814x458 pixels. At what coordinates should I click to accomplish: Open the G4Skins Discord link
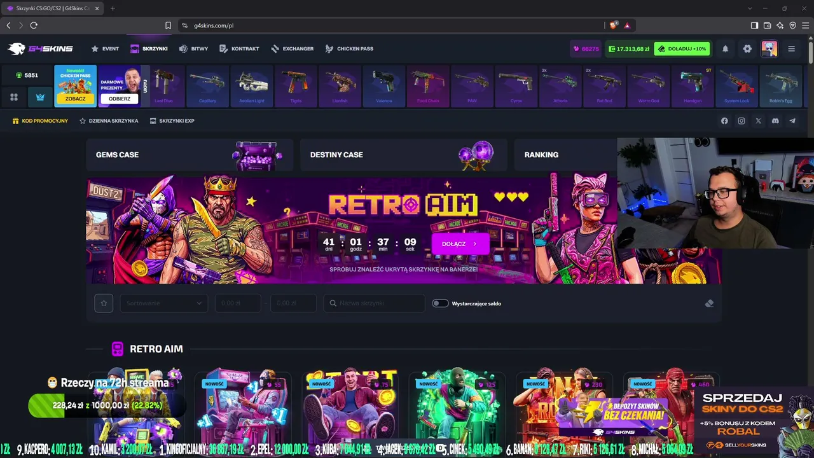pos(775,121)
